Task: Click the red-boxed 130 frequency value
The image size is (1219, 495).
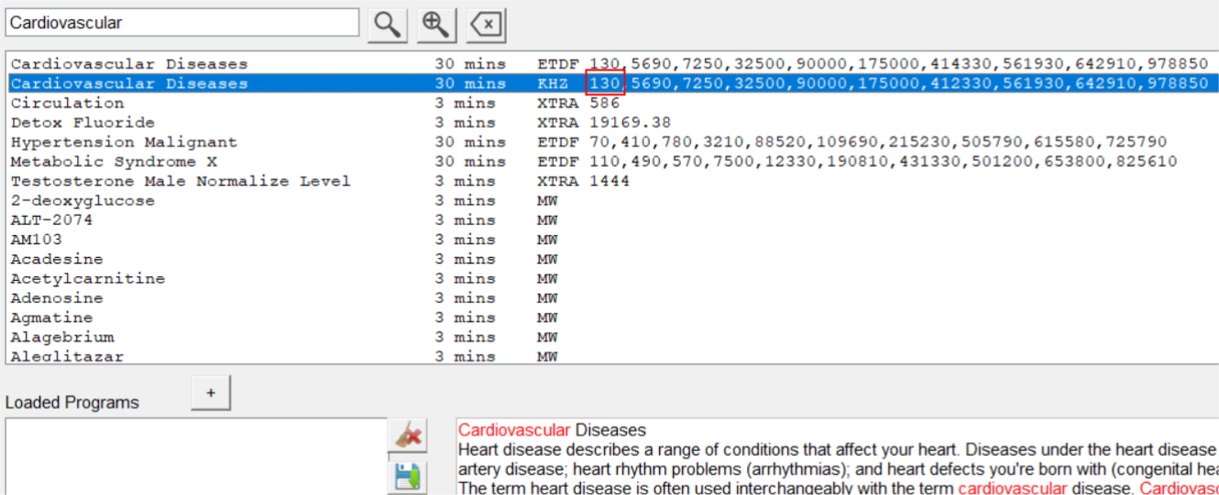Action: (605, 83)
